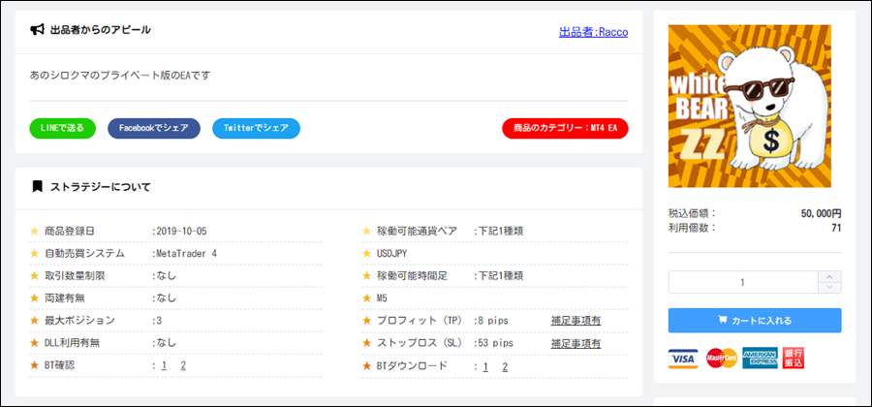Click the star icon next to 稼働可能通貨ペア

[366, 232]
